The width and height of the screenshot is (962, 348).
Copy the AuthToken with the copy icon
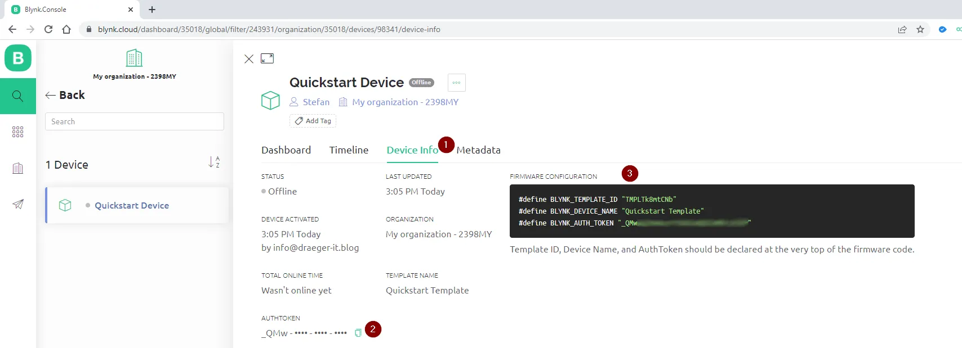point(358,333)
